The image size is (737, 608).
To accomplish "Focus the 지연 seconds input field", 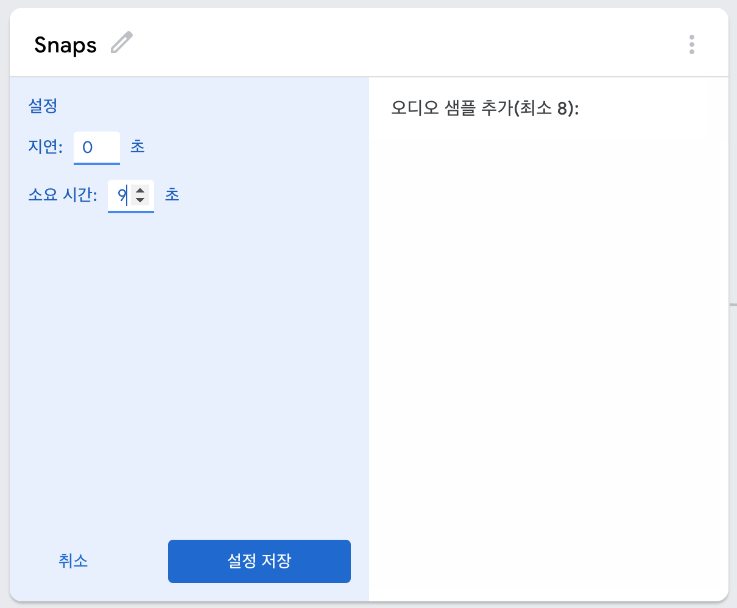I will point(97,147).
